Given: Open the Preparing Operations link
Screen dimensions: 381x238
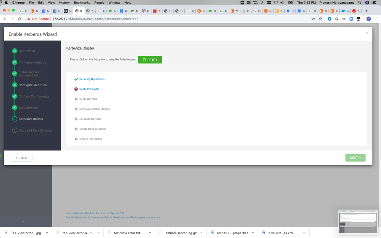Looking at the screenshot, I should tap(91, 79).
